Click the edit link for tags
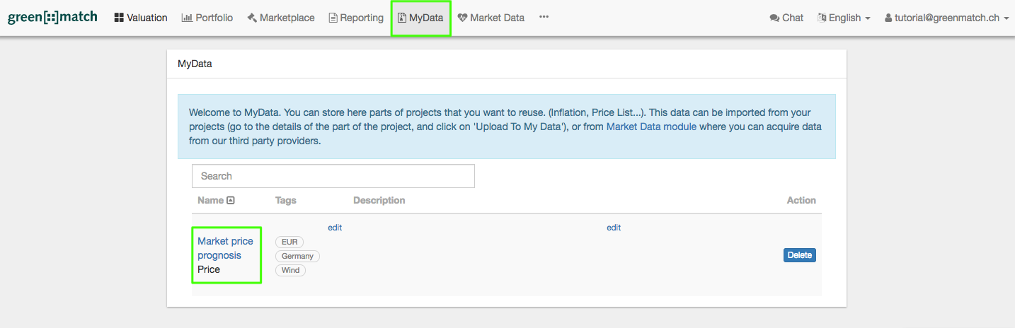1015x328 pixels. 335,228
